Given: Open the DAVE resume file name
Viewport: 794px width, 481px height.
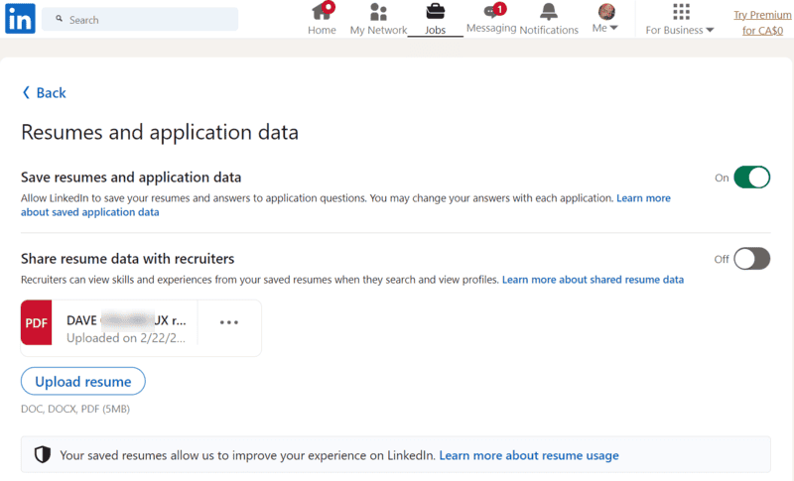Looking at the screenshot, I should coord(127,320).
